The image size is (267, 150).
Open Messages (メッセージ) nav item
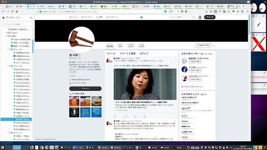click(112, 17)
